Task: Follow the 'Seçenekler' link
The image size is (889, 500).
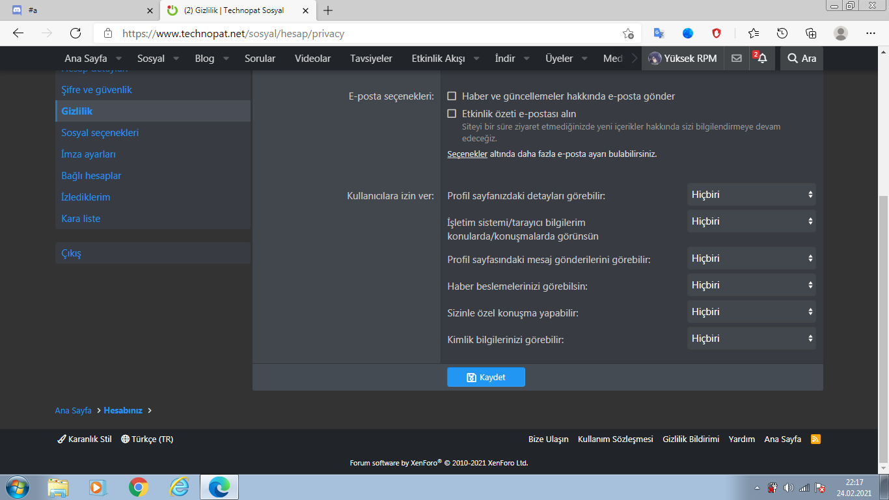Action: point(467,154)
